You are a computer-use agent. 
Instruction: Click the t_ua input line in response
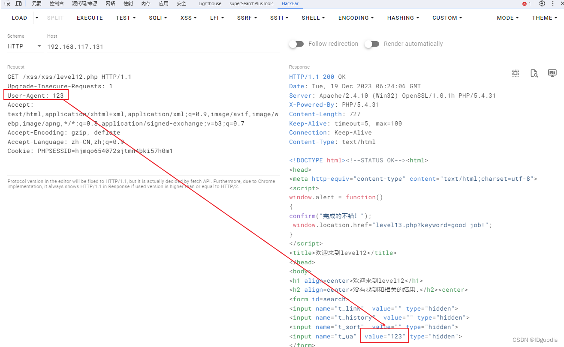[376, 336]
